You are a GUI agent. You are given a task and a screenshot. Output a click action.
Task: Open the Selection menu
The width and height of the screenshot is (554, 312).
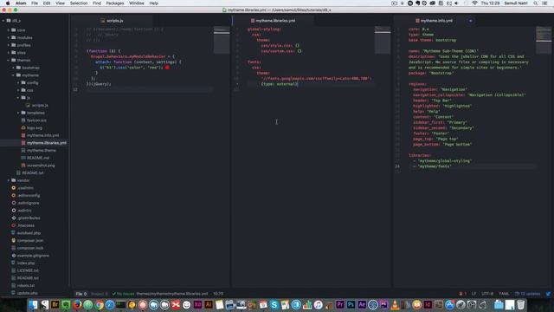[x=79, y=3]
